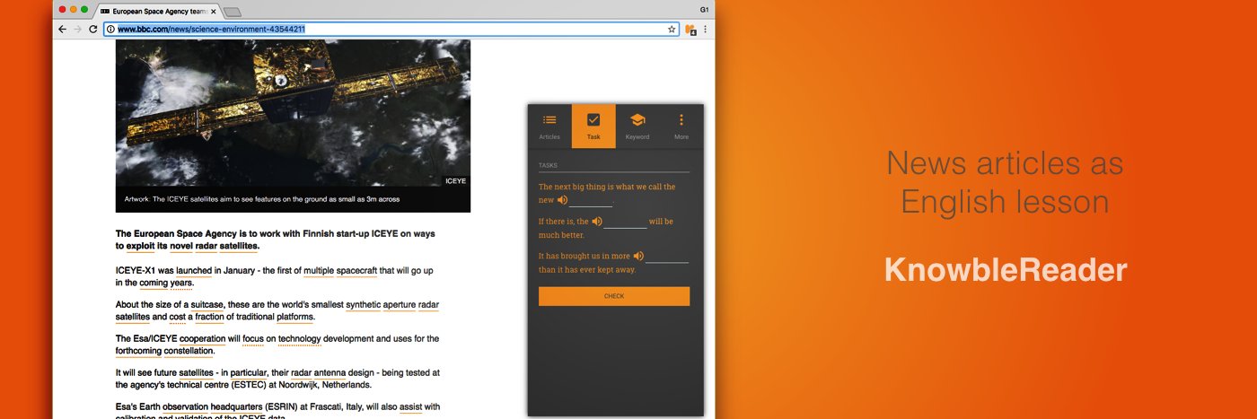Reload the BBC page
Screen dimensions: 1257x419
[x=92, y=29]
